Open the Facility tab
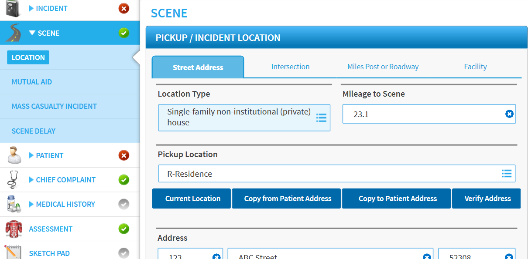Image resolution: width=528 pixels, height=259 pixels. coord(475,67)
